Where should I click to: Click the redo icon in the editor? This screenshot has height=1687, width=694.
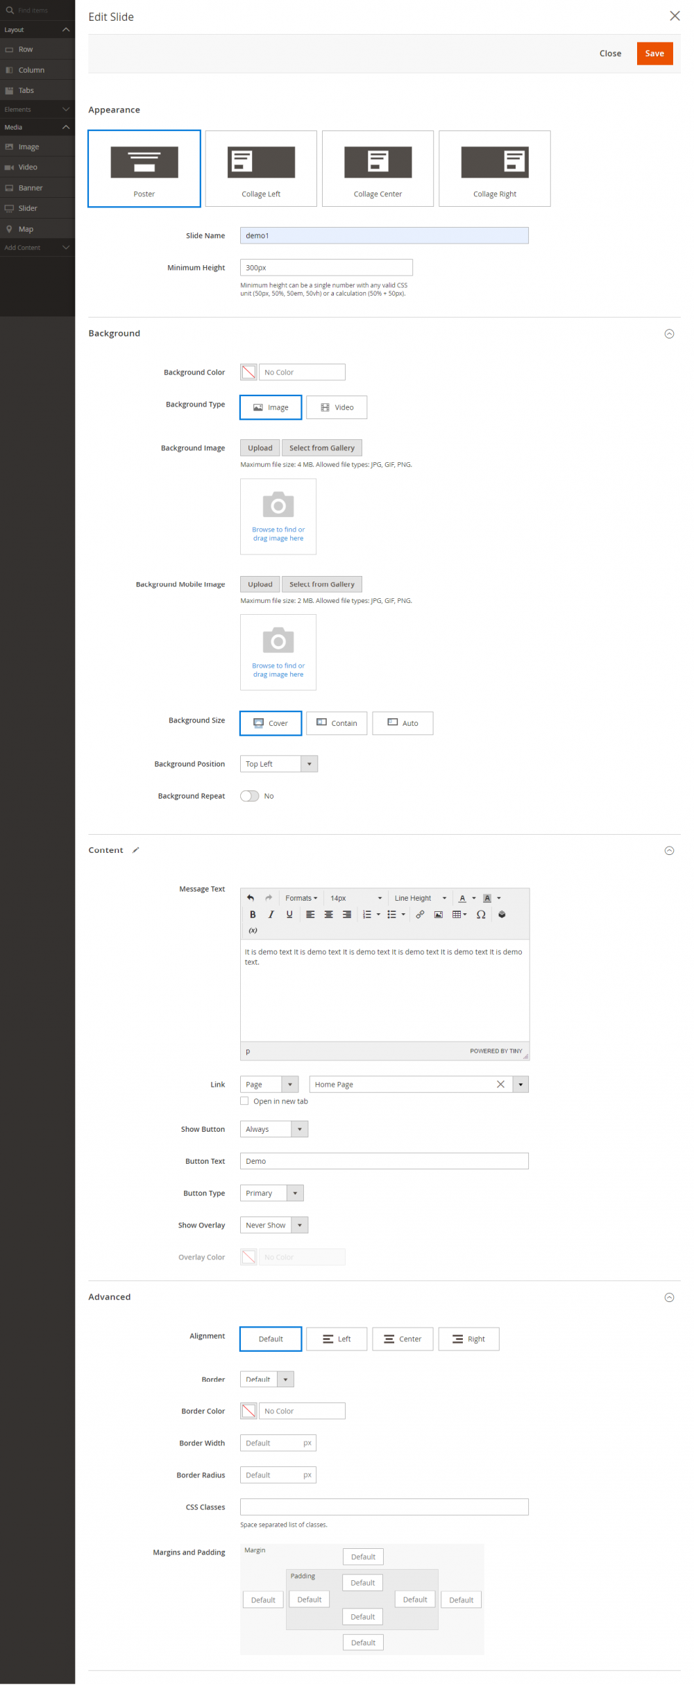[x=269, y=897]
